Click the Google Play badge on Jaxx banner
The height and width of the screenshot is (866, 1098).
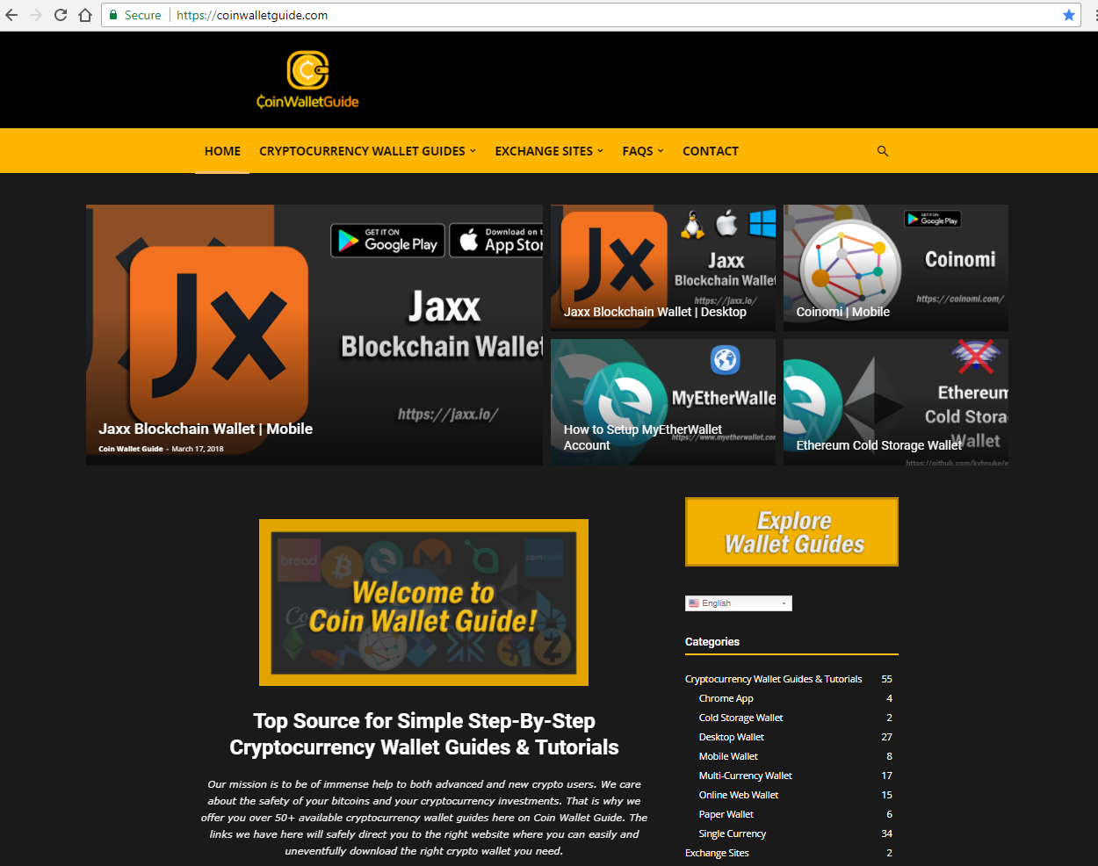pyautogui.click(x=388, y=241)
